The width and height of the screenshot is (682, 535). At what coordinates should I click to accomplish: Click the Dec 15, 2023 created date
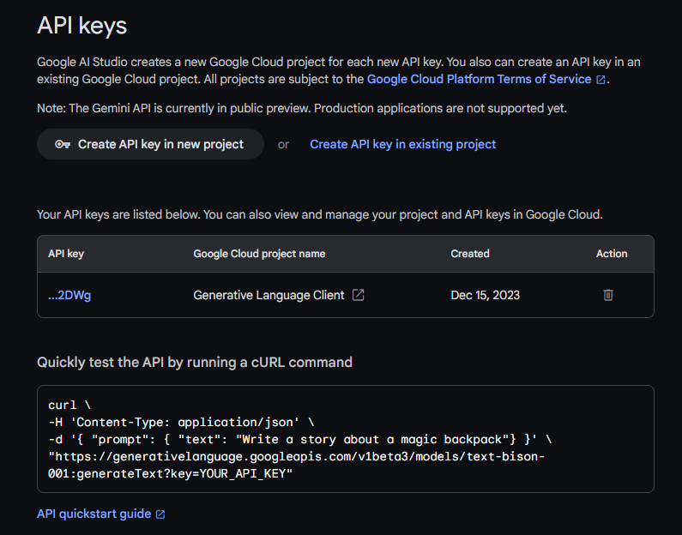tap(486, 295)
